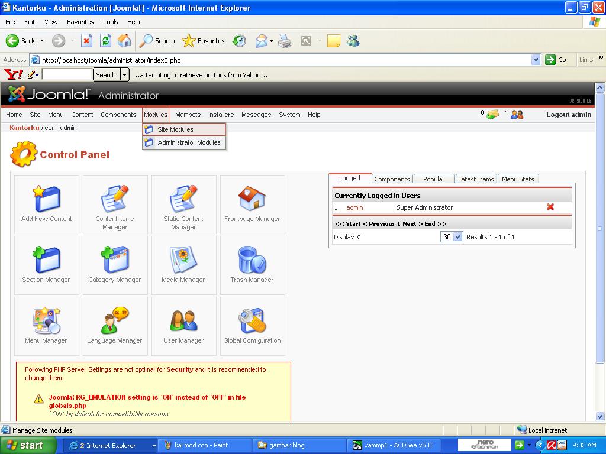
Task: Click the Print toolbar icon
Action: (x=285, y=41)
